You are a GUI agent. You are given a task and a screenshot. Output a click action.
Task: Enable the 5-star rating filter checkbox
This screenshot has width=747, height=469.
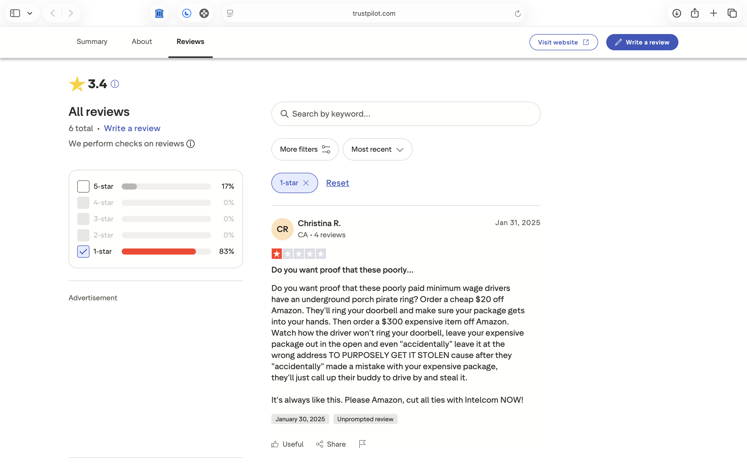point(83,186)
